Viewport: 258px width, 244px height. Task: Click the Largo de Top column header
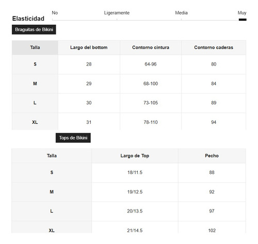pos(135,156)
